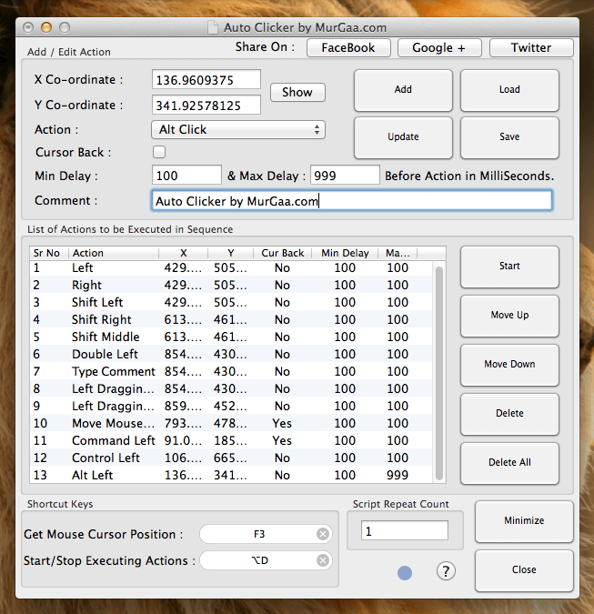Select row 11 Command Left action
This screenshot has height=614, width=594.
click(231, 440)
